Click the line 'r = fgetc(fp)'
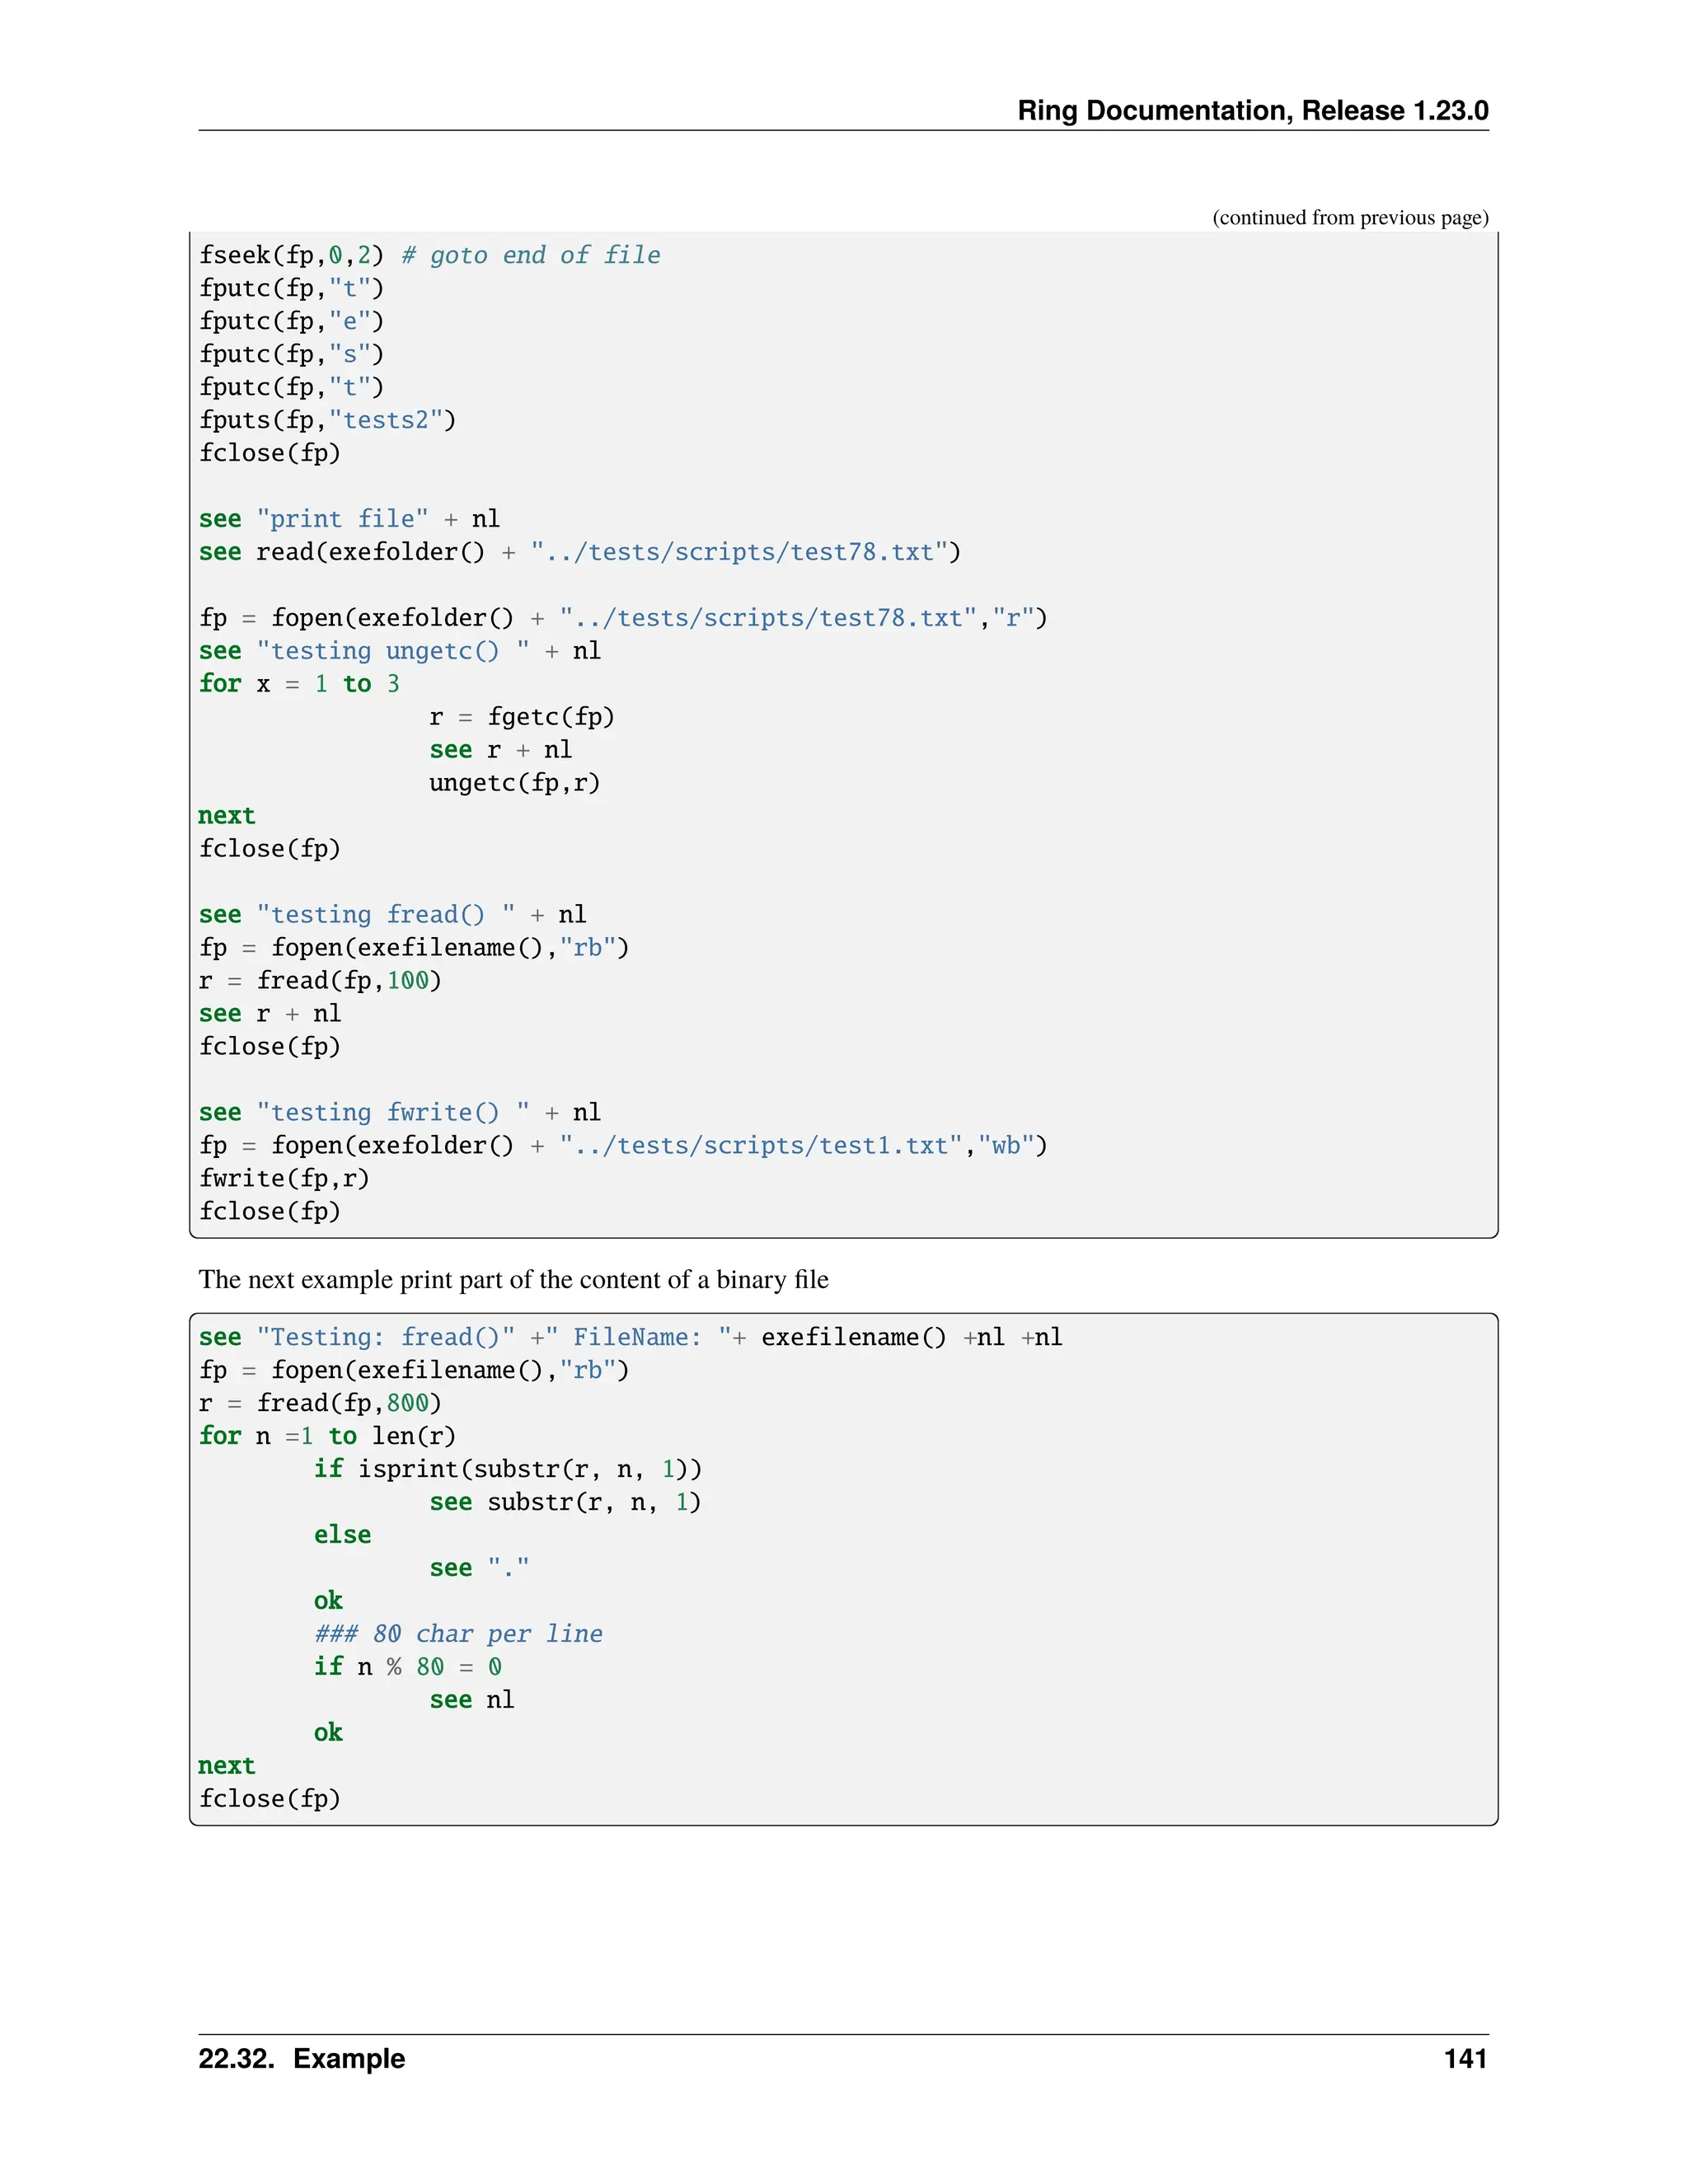1688x2184 pixels. pos(522,717)
